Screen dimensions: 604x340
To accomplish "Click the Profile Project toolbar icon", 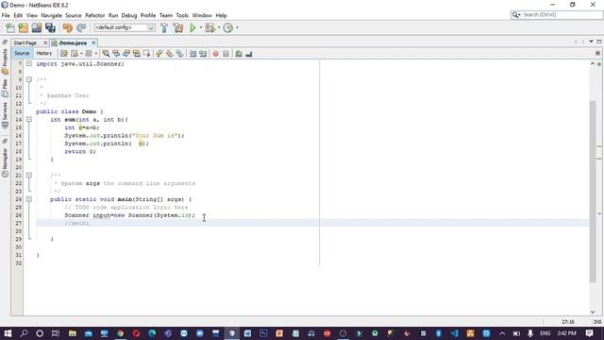I will coord(228,27).
